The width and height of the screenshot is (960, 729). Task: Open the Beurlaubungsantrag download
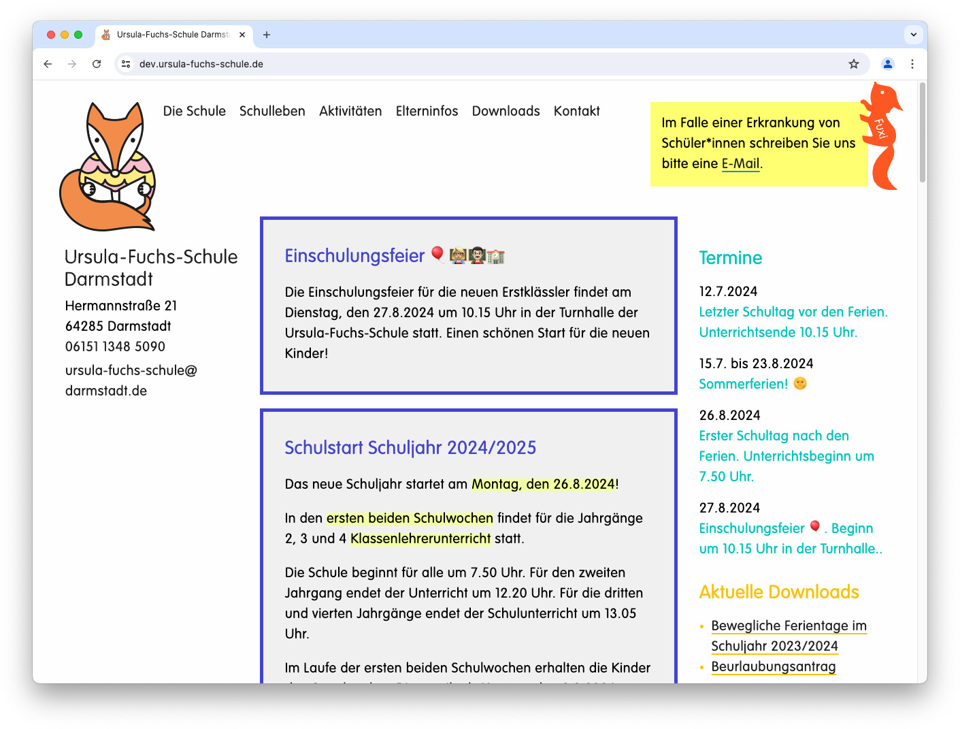773,666
